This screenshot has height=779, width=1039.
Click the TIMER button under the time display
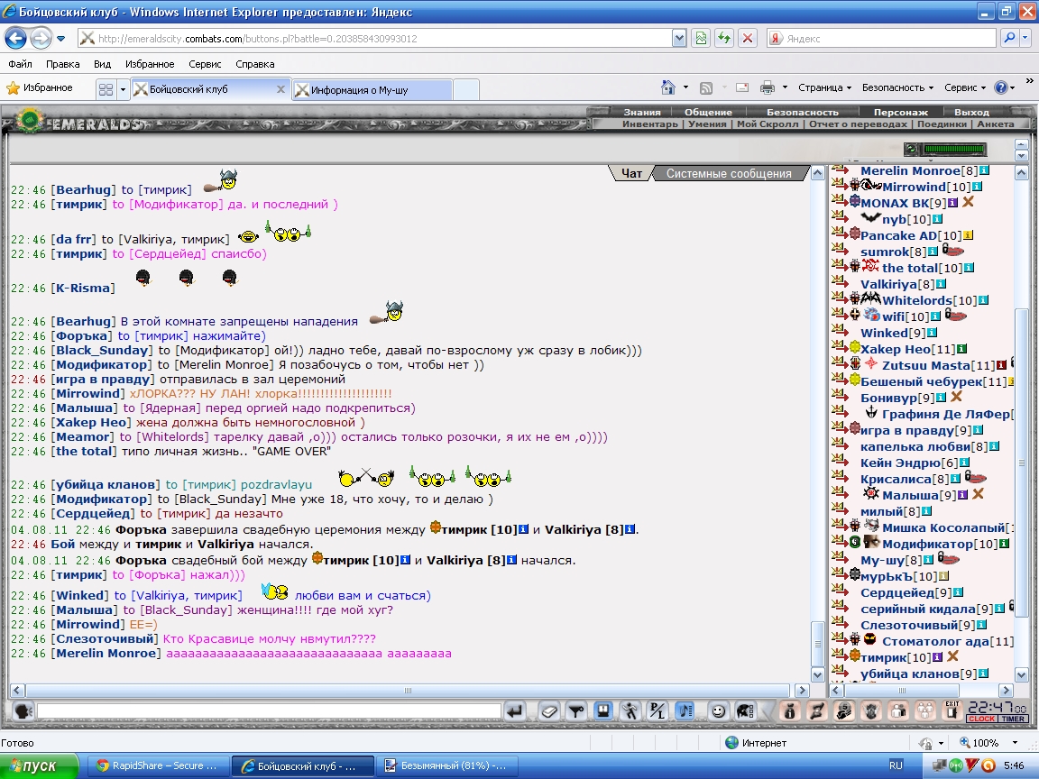tap(1013, 719)
